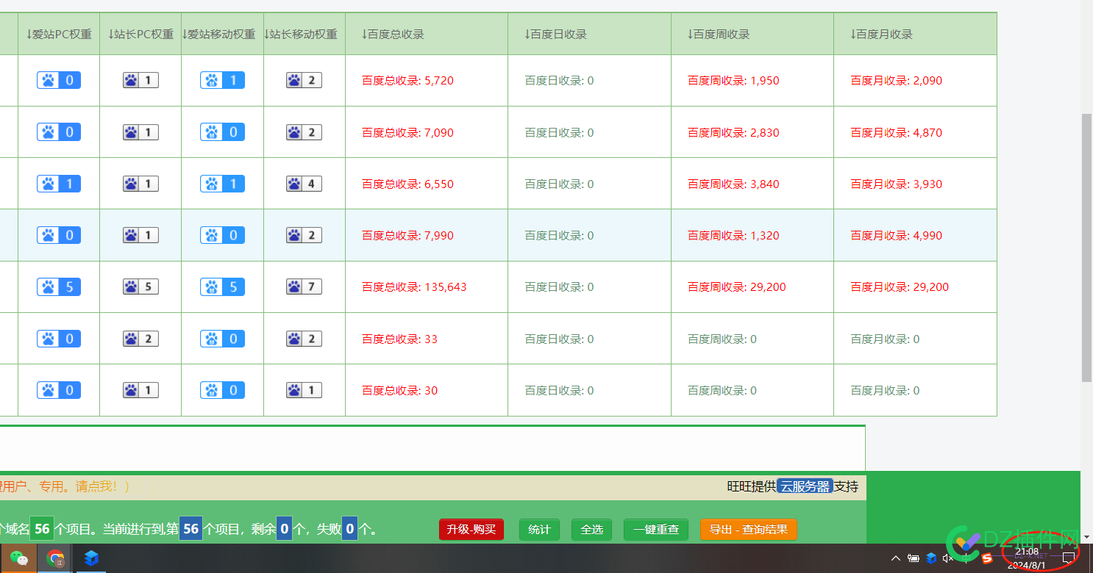Click 站长移动权重 badge in 百度总收录 30 row

pos(304,390)
